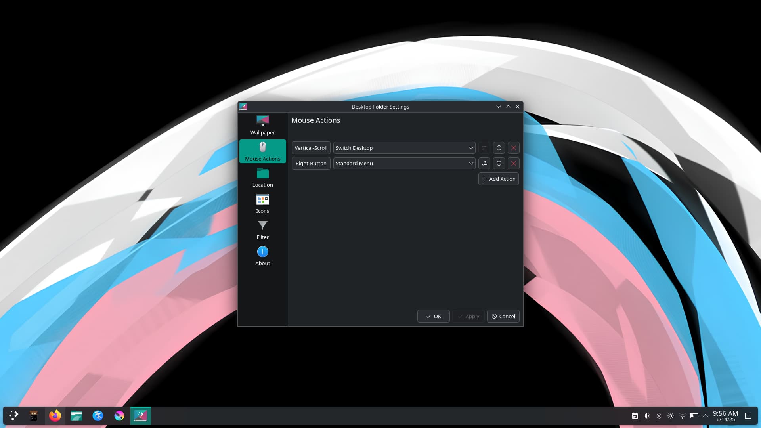Select the Location sidebar section
The width and height of the screenshot is (761, 428).
tap(262, 178)
